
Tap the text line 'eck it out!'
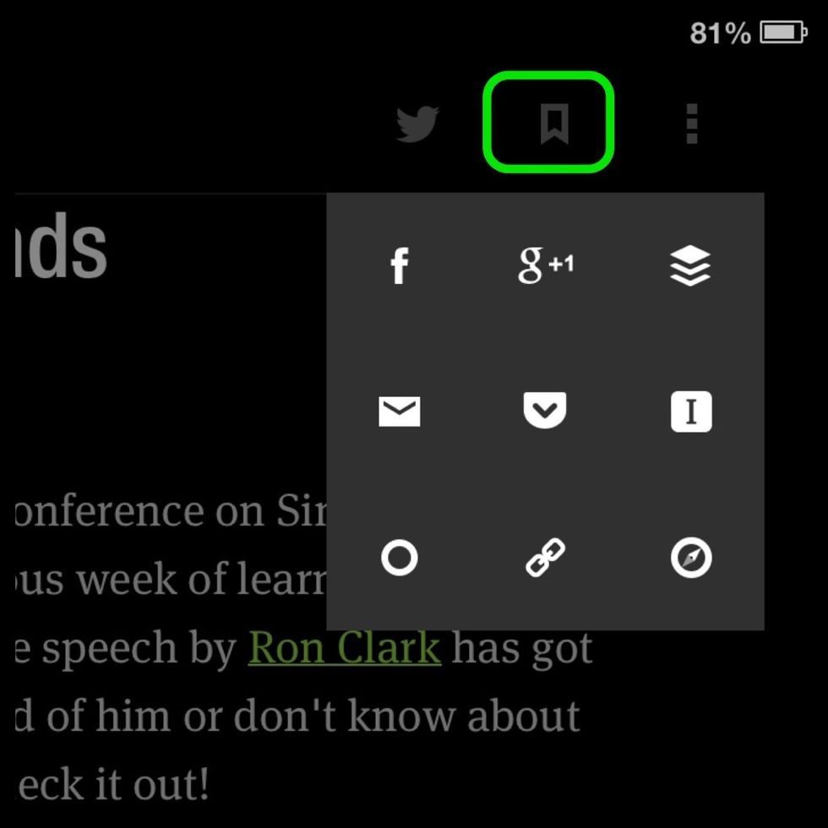click(x=112, y=784)
